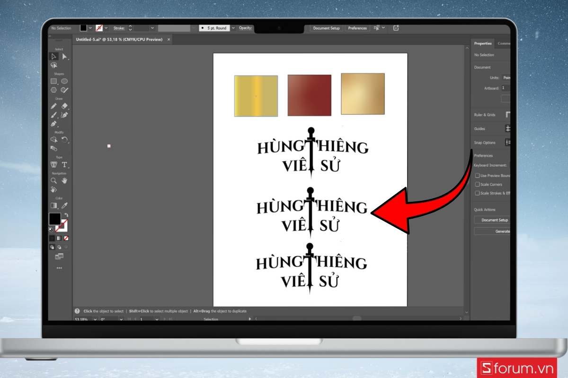This screenshot has height=378, width=568.
Task: Activate the Type tool
Action: tap(64, 165)
